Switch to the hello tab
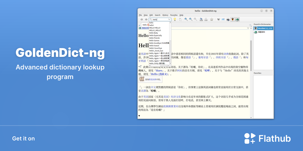303x151 pixels. (145, 25)
